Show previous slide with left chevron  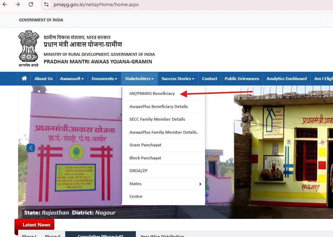tap(31, 148)
